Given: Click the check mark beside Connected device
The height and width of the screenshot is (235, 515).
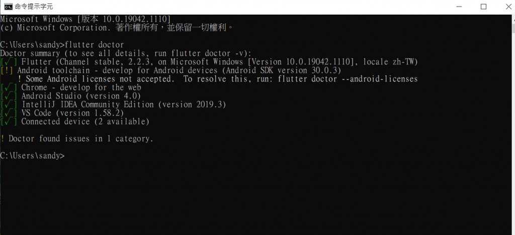Looking at the screenshot, I should click(x=9, y=122).
